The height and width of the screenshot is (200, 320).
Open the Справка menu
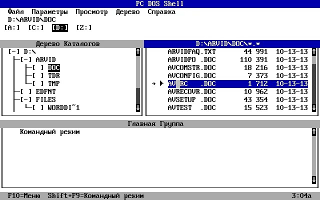point(161,12)
